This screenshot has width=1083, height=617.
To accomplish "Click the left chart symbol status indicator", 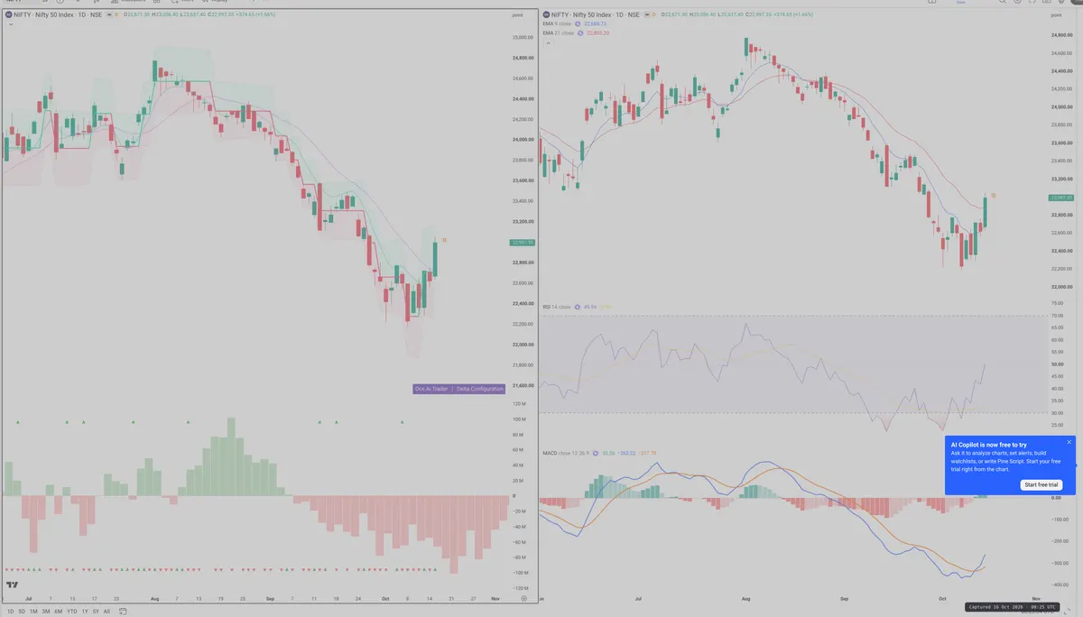I will (x=109, y=14).
